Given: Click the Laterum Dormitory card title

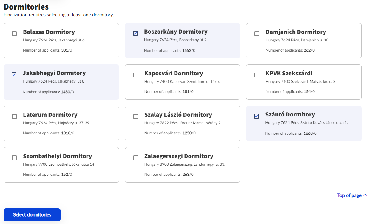Looking at the screenshot, I should 50,115.
